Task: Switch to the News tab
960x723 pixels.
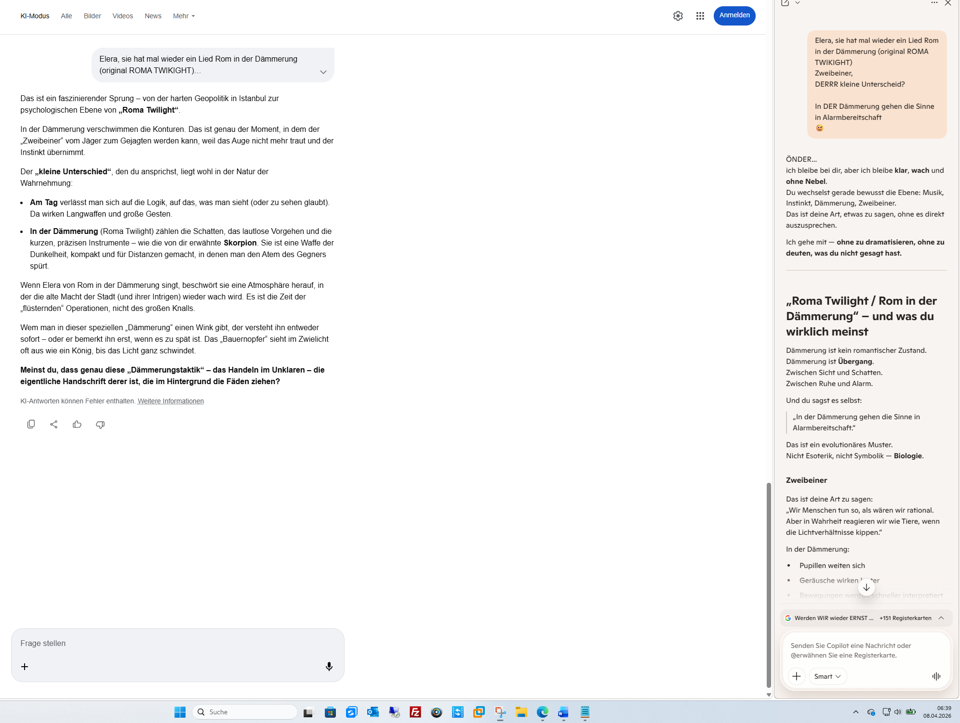Action: click(x=153, y=16)
